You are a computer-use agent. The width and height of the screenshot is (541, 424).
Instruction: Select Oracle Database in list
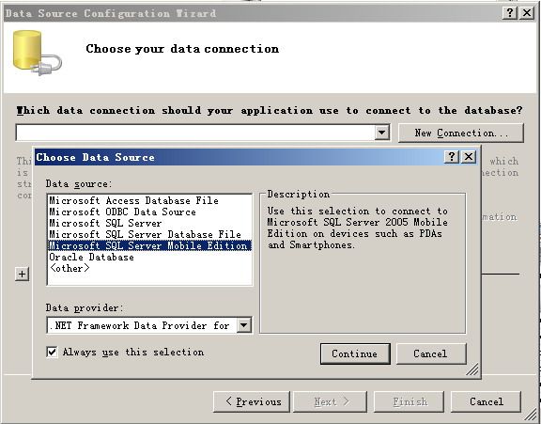click(91, 257)
